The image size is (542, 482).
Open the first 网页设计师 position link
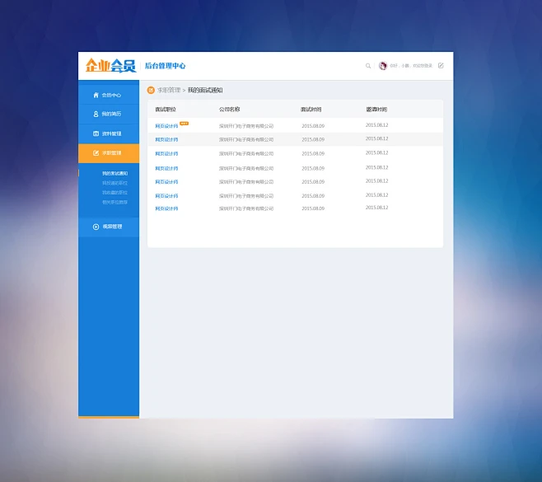click(166, 126)
